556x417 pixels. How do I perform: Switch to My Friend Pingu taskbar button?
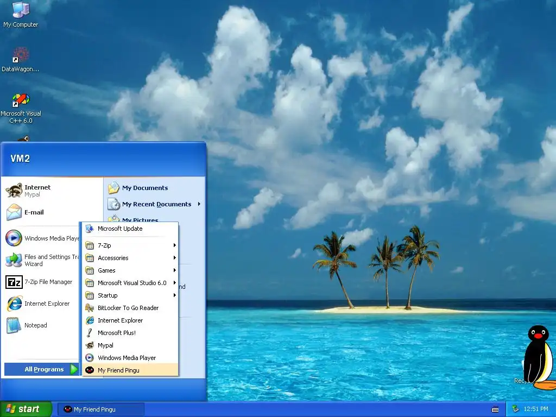100,409
